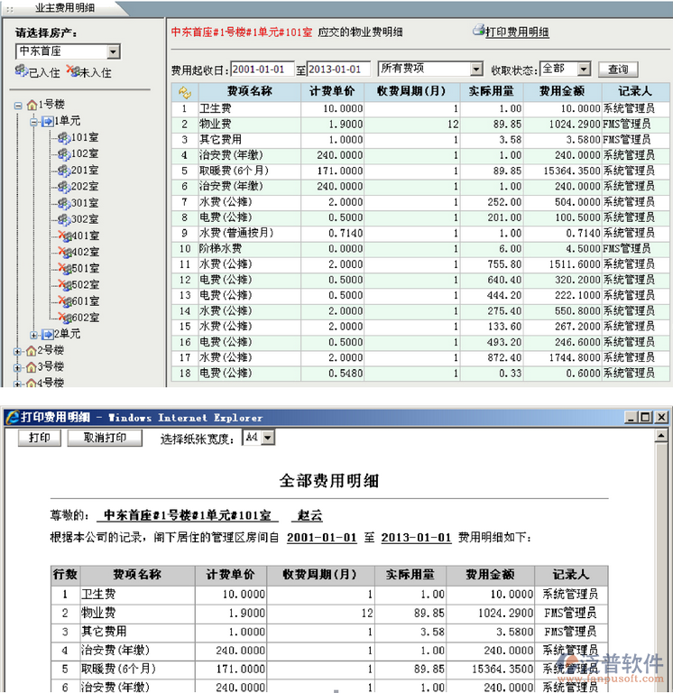Click the vacant icon for 602室
Image resolution: width=673 pixels, height=693 pixels.
pyautogui.click(x=65, y=318)
